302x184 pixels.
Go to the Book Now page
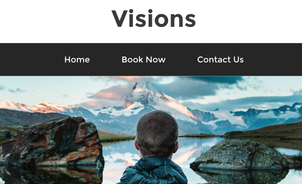pos(144,59)
